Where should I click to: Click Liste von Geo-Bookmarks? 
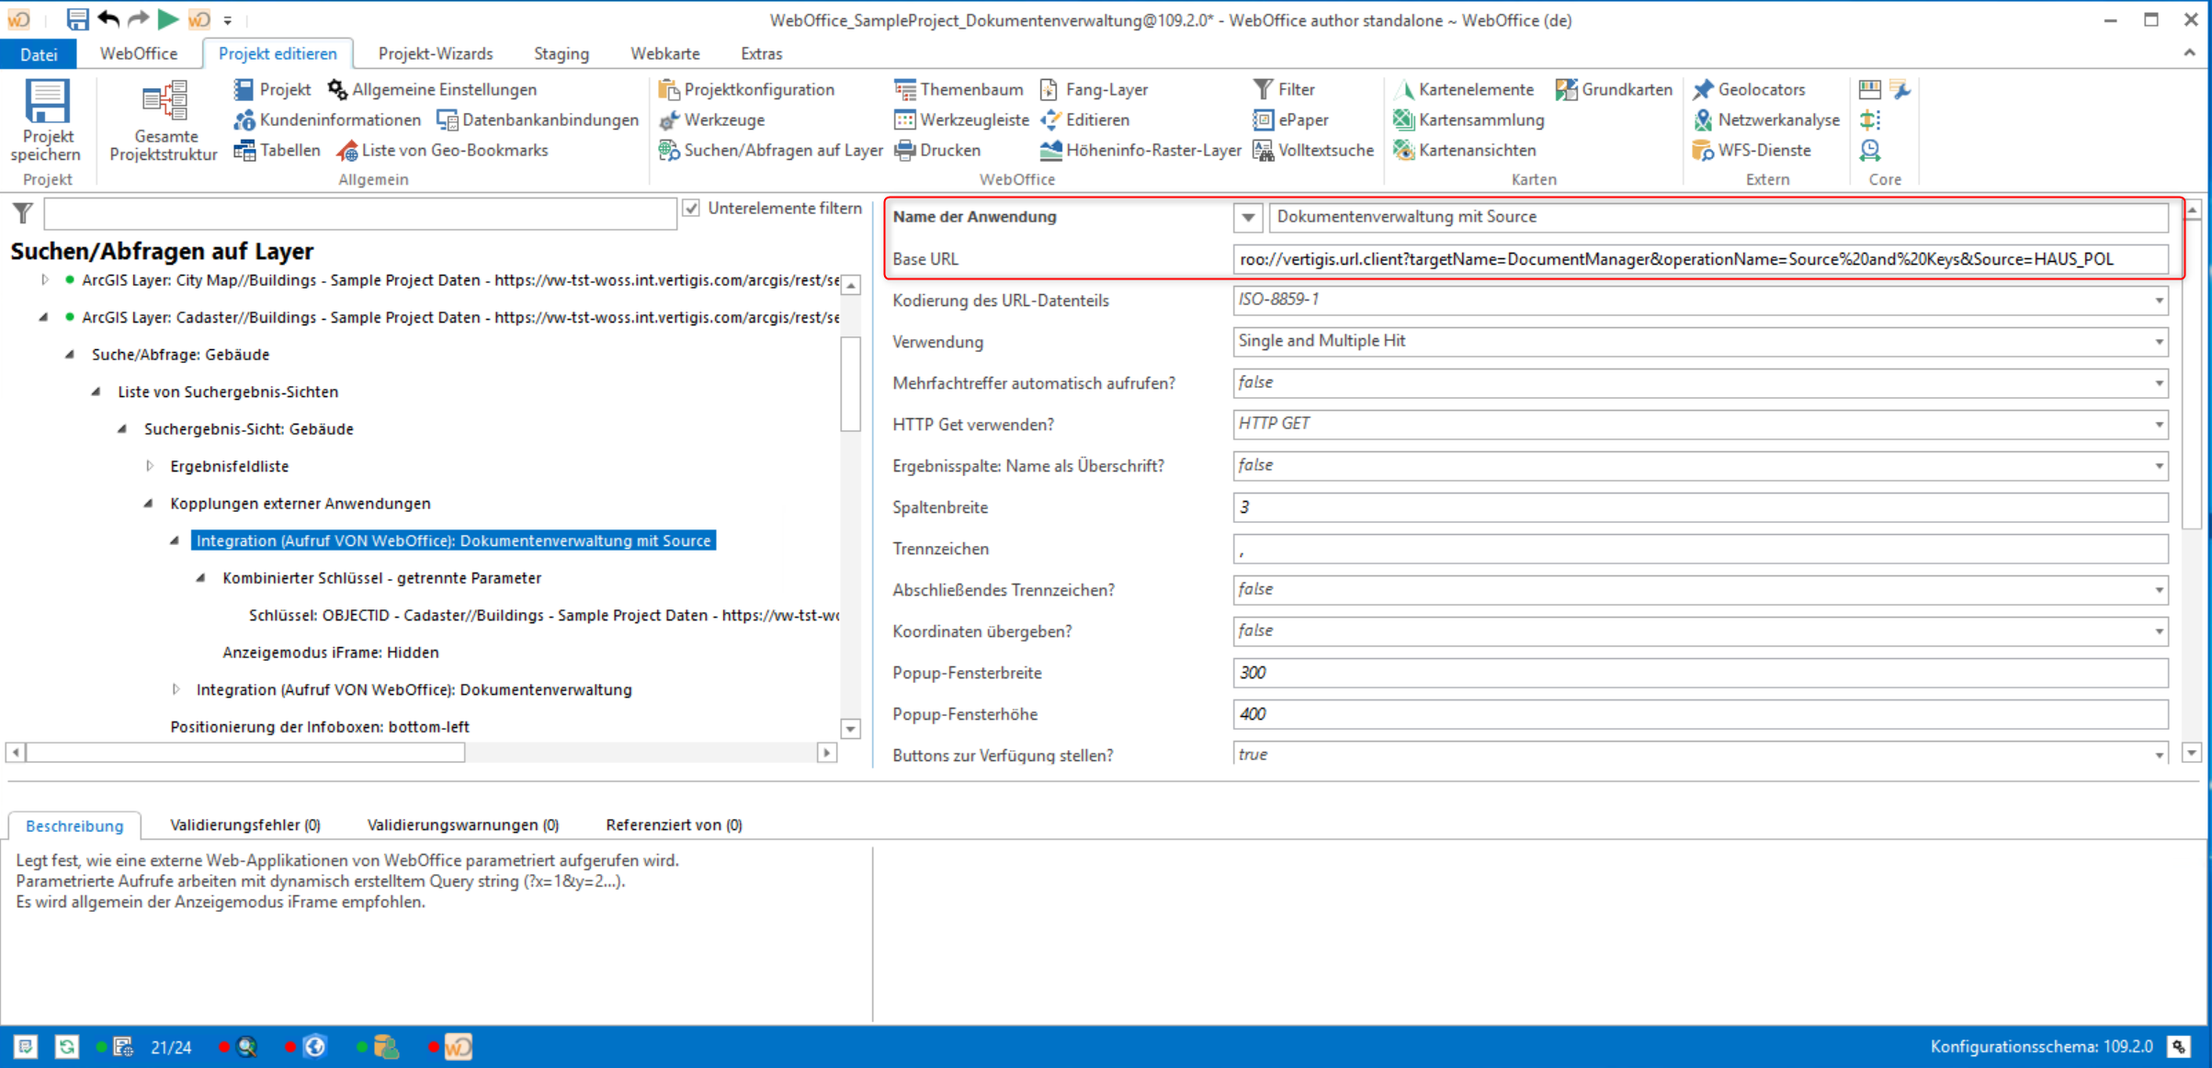(445, 150)
